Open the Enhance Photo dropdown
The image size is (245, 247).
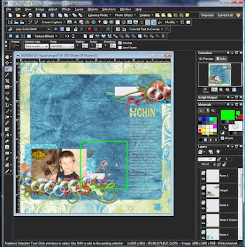tap(100, 15)
